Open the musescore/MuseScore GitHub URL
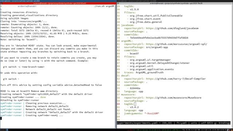Viewport: 233px width, 131px height. click(x=174, y=98)
